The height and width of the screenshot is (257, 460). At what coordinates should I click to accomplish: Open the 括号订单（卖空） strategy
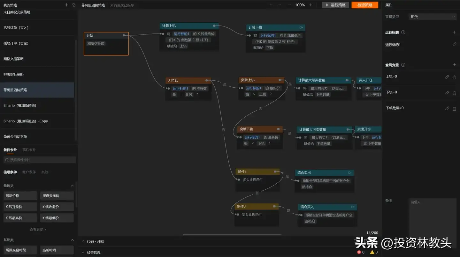click(x=37, y=43)
